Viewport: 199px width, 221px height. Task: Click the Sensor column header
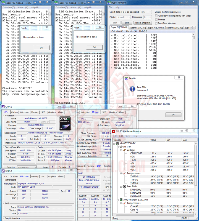tap(131, 140)
